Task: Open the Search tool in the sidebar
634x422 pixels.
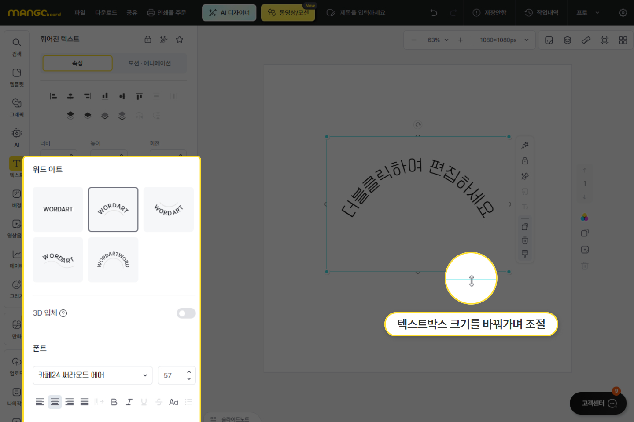Action: pos(17,47)
